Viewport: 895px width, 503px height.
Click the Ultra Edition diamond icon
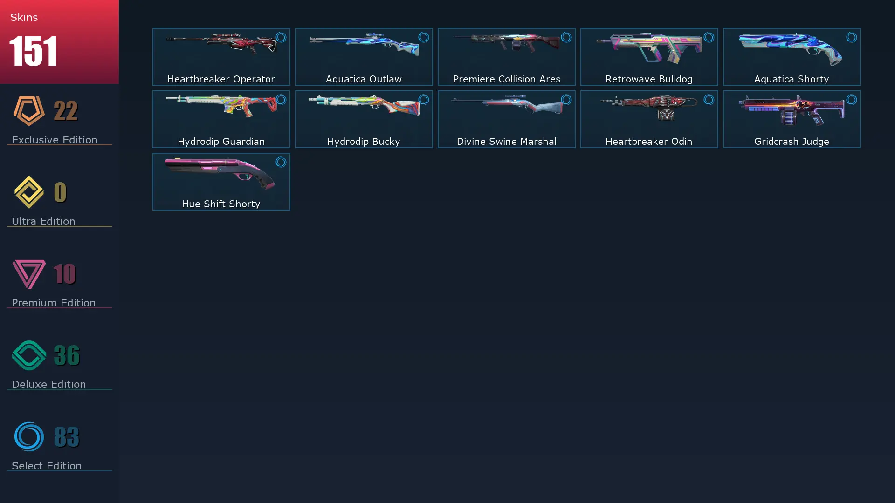click(x=29, y=192)
